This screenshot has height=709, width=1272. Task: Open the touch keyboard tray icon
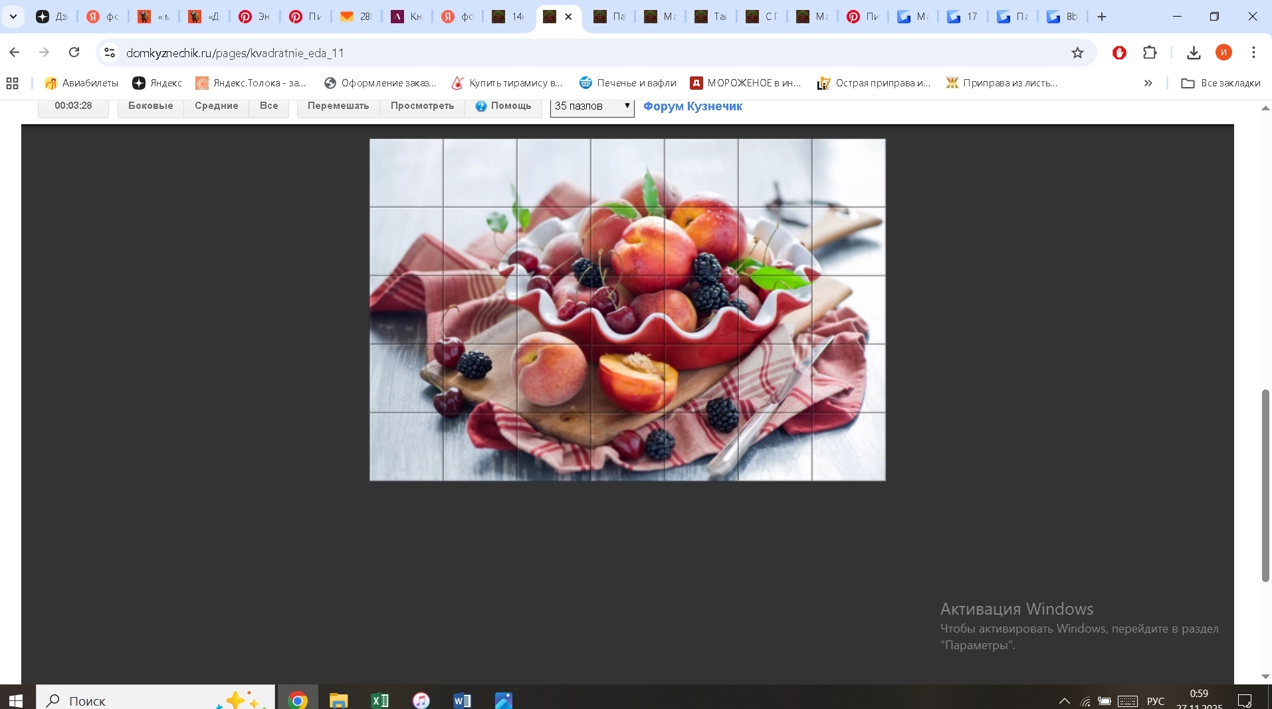click(1128, 701)
